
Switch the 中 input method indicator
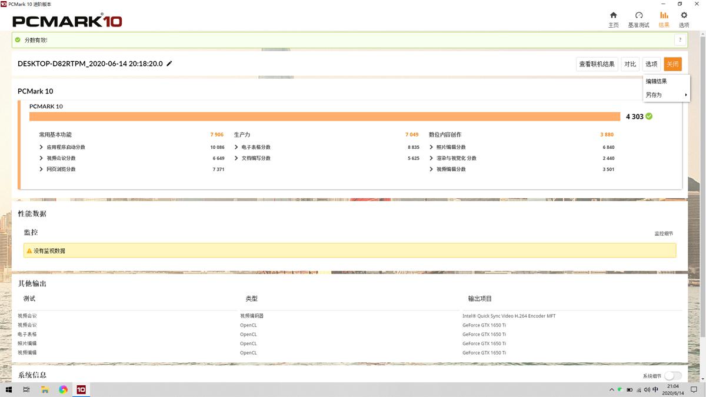tap(656, 389)
